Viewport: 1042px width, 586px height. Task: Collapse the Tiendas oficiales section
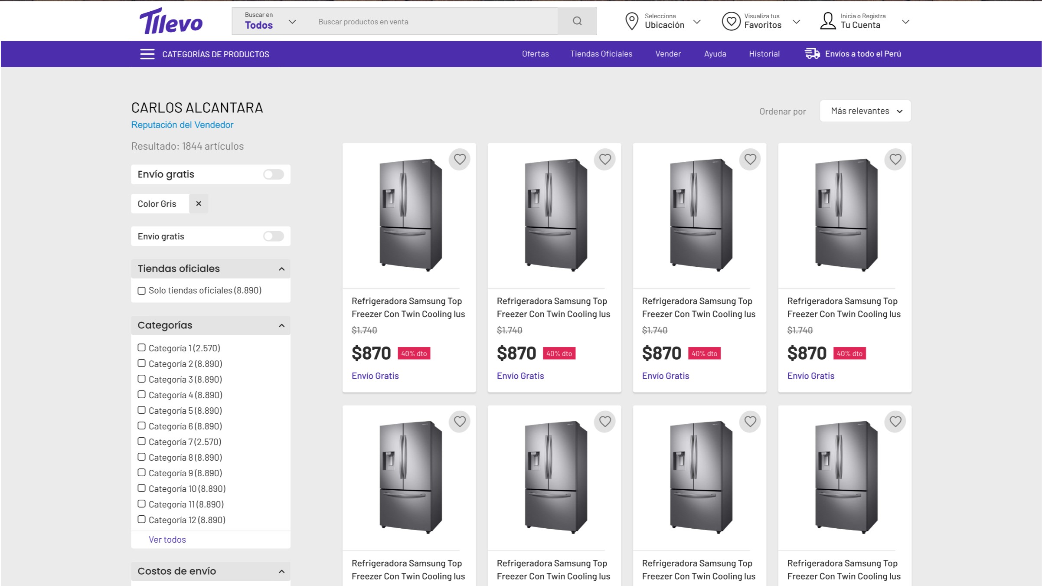pos(281,269)
